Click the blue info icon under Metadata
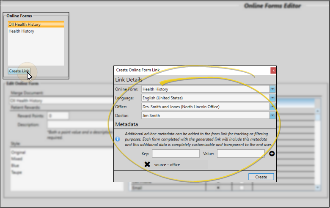The width and height of the screenshot is (330, 208). (x=118, y=139)
